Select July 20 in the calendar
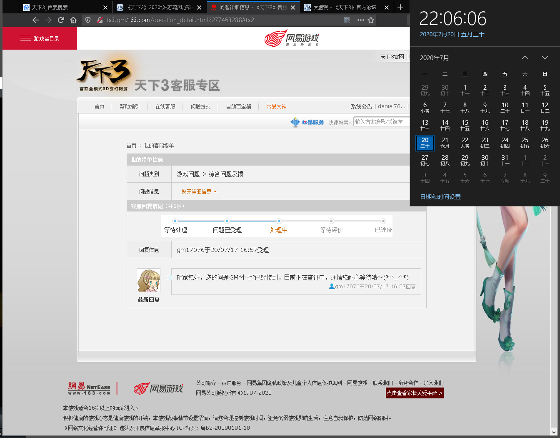The image size is (560, 438). click(x=425, y=143)
